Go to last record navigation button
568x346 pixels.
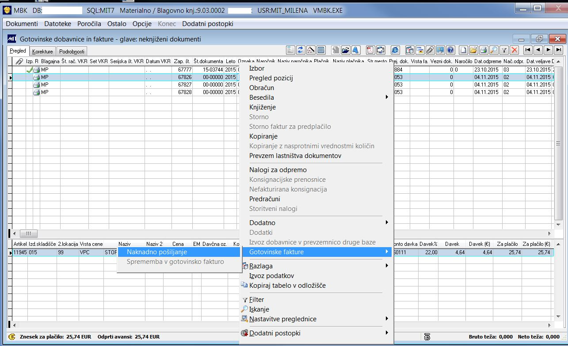[x=558, y=50]
